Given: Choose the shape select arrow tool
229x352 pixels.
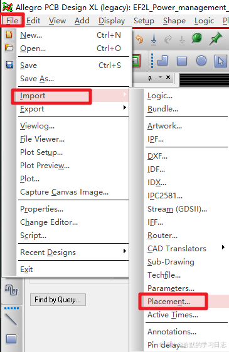Looking at the screenshot, I should point(220,61).
